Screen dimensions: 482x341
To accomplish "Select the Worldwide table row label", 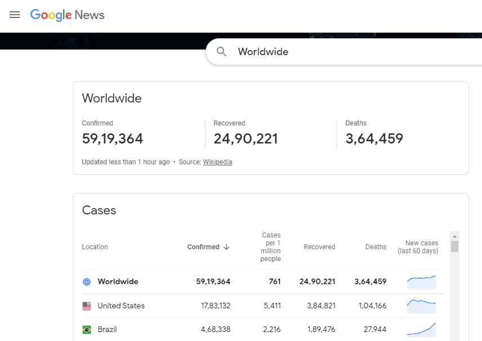I will coord(118,281).
